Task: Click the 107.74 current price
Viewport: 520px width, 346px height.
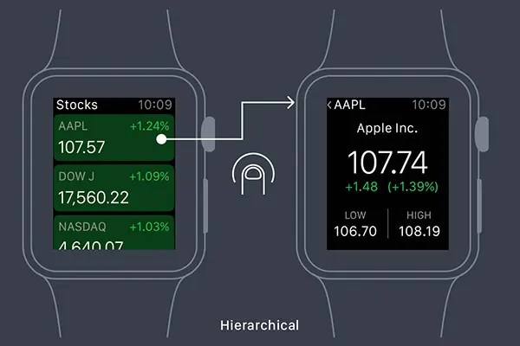Action: (x=387, y=163)
